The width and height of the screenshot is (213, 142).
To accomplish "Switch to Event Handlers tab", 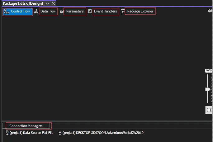I will click(x=103, y=12).
